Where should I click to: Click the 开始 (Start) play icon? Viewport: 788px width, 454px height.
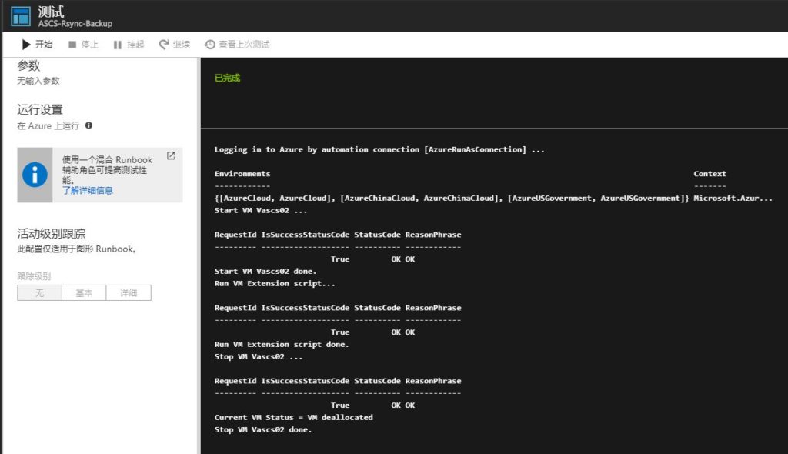26,45
